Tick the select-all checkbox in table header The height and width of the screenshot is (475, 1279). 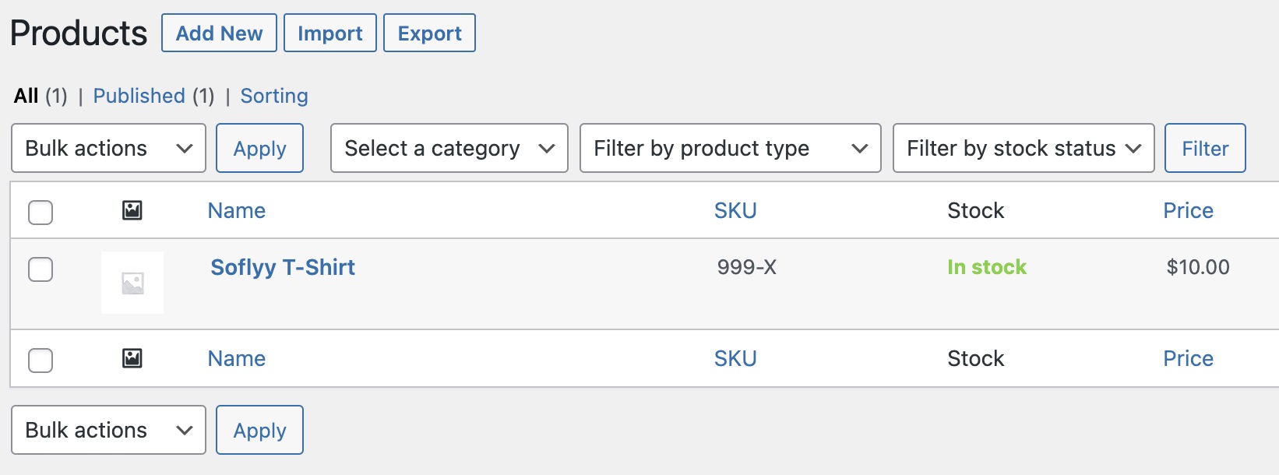pyautogui.click(x=41, y=212)
